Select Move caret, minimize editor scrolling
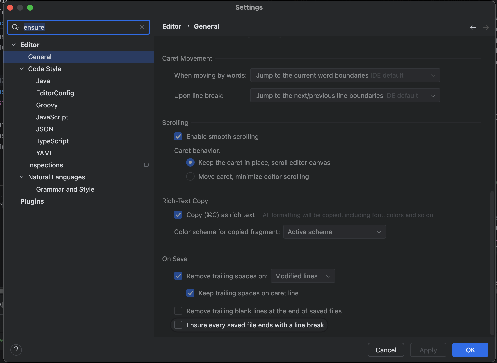The width and height of the screenshot is (497, 363). tap(190, 177)
